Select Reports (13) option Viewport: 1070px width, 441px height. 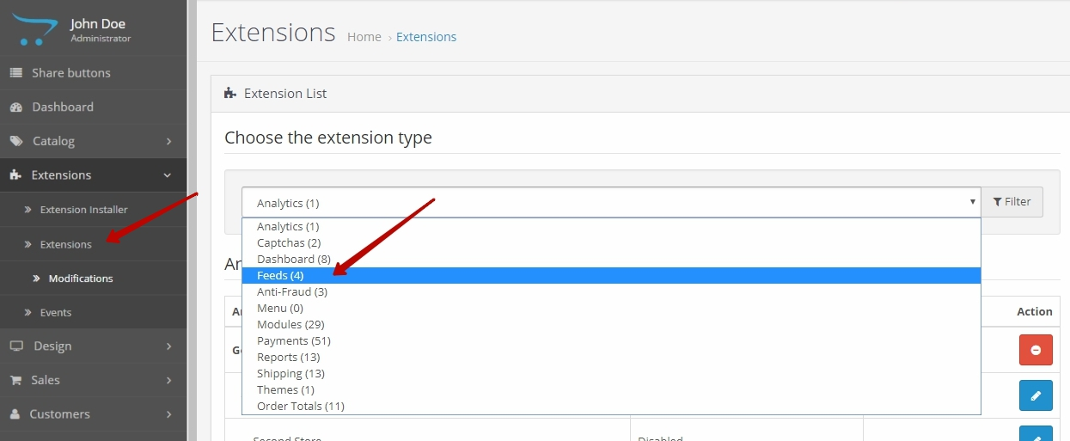611,358
